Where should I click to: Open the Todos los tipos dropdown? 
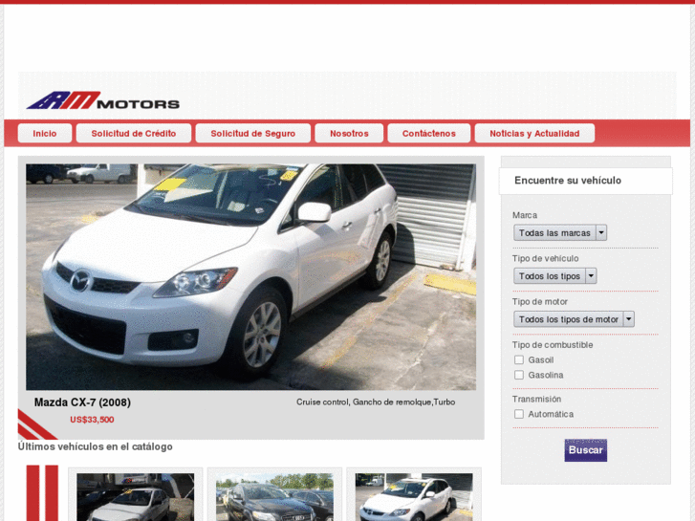click(554, 276)
